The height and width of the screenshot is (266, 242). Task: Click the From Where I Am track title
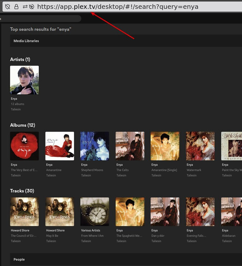coord(92,236)
